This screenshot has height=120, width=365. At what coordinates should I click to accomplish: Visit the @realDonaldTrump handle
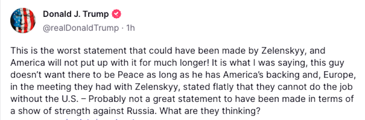[x=81, y=28]
